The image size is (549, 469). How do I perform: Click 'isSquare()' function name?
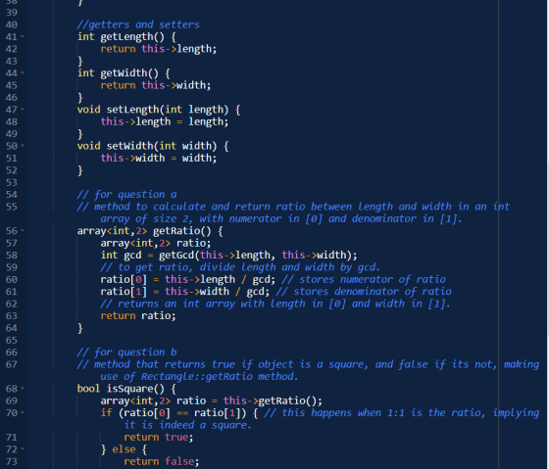click(135, 389)
